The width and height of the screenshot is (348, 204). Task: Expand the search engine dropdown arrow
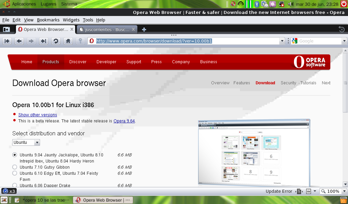pos(344,41)
